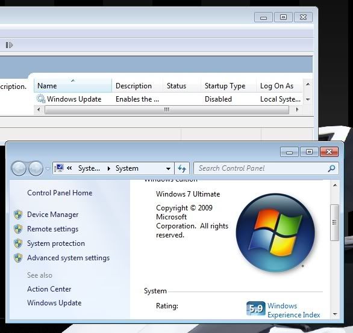Open Control Panel Home link
Viewport: 353px width, 333px height.
pyautogui.click(x=60, y=193)
